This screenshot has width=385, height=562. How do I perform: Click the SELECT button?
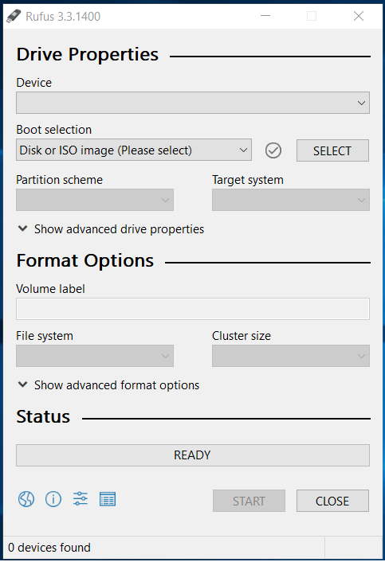click(x=332, y=150)
